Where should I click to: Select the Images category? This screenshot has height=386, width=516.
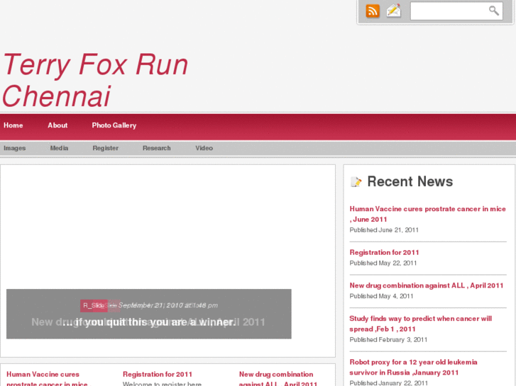point(14,148)
